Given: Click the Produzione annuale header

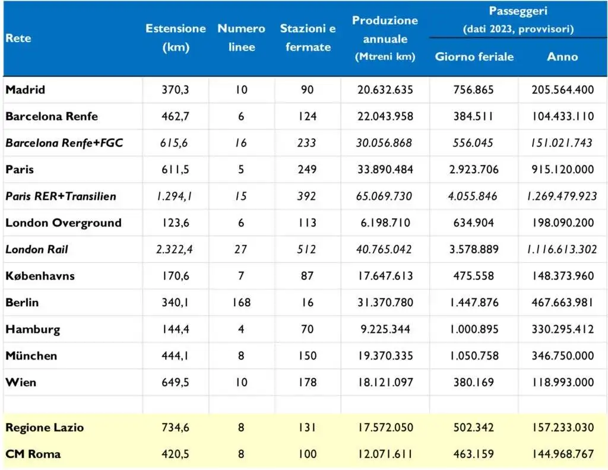Looking at the screenshot, I should pos(385,38).
